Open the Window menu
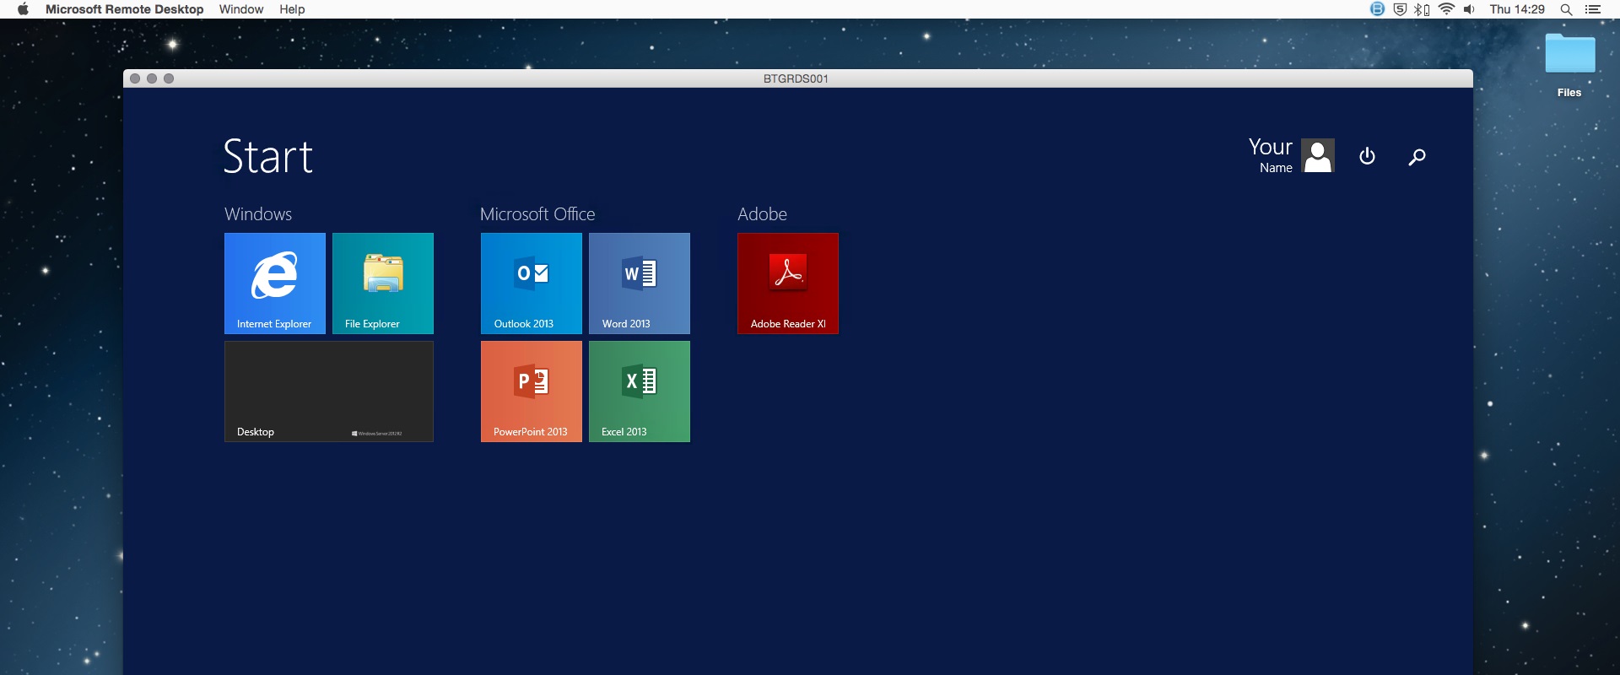 click(241, 9)
